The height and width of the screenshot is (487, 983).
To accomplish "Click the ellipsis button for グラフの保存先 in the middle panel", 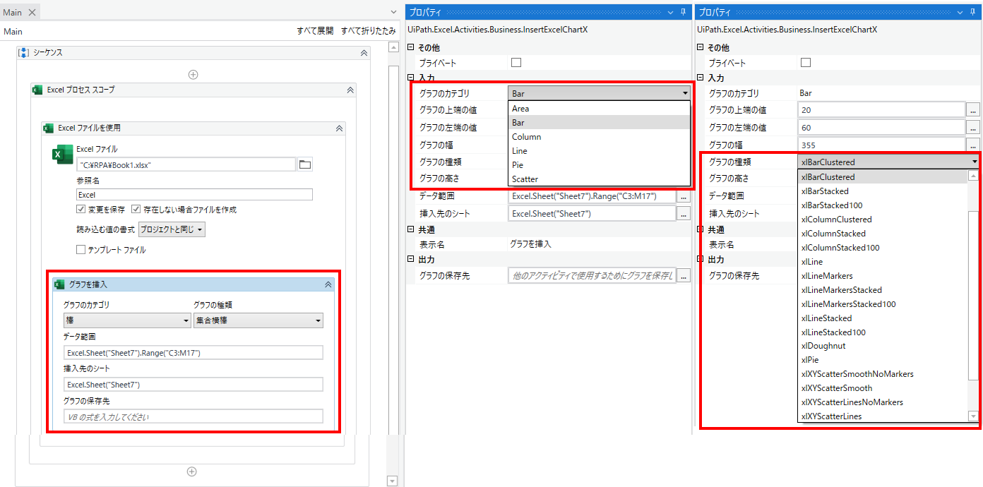I will (683, 276).
